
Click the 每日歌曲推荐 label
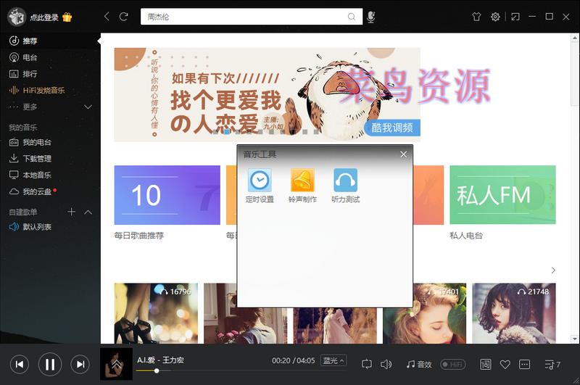[x=139, y=236]
